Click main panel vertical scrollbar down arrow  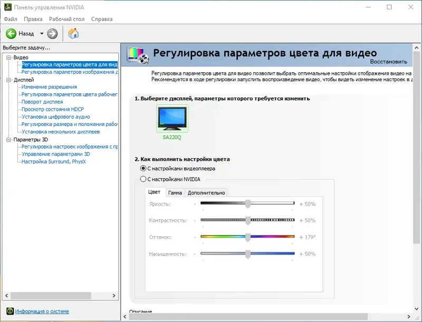pyautogui.click(x=416, y=309)
